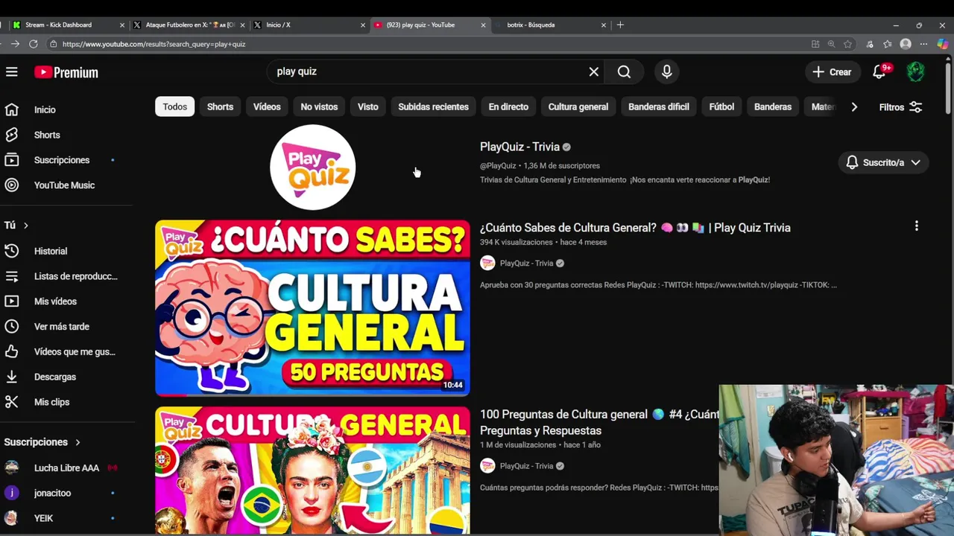Reload the page with the refresh button

tap(34, 44)
